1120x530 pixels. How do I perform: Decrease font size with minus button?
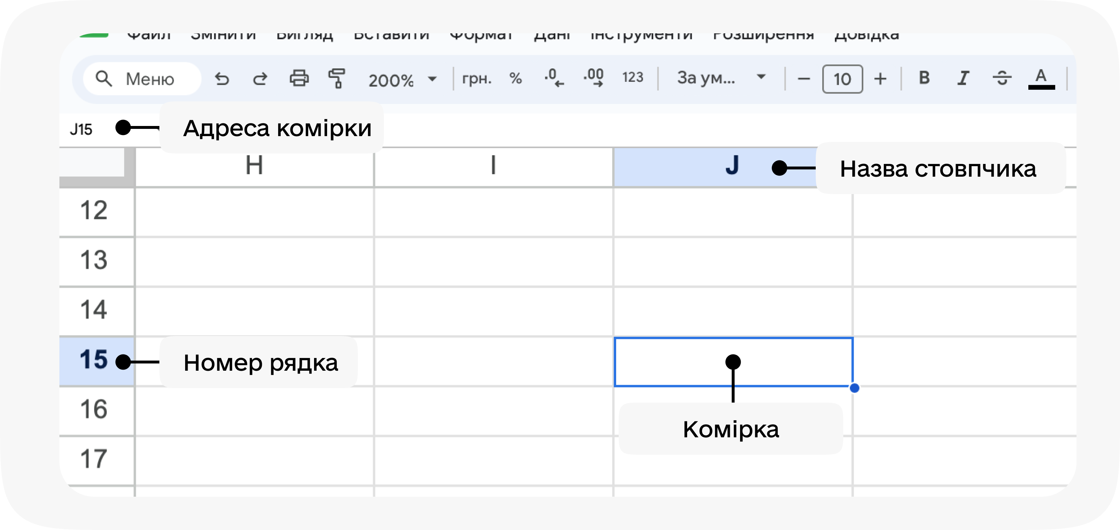[804, 79]
